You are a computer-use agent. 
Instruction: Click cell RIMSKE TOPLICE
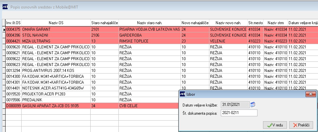pos(150,41)
